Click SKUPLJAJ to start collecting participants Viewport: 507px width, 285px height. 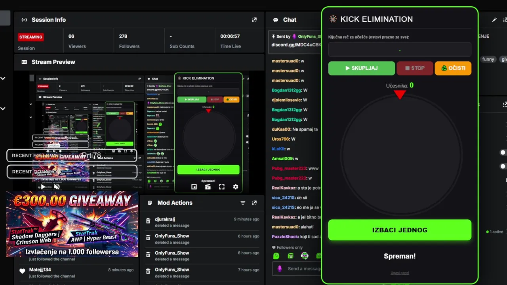tap(362, 68)
